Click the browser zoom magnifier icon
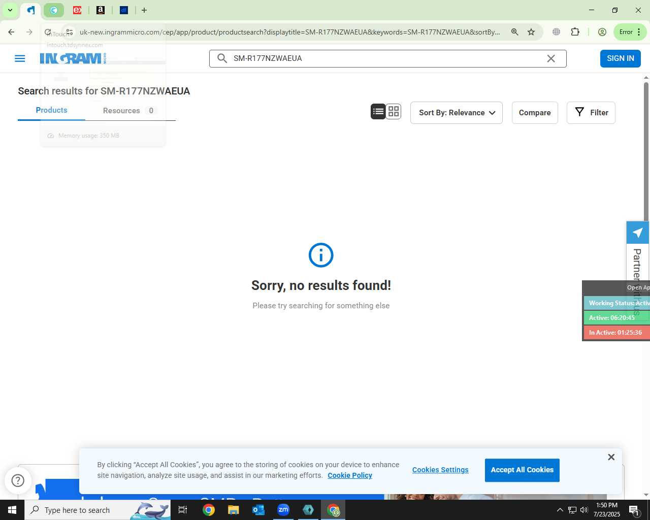The width and height of the screenshot is (650, 520). (515, 32)
